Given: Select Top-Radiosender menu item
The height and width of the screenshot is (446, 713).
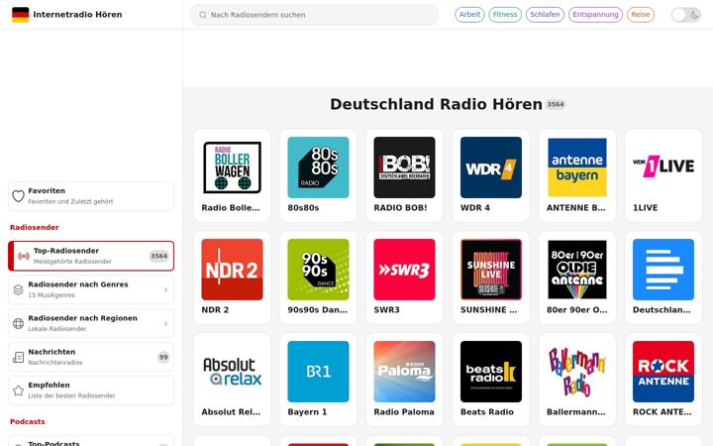Looking at the screenshot, I should click(91, 256).
